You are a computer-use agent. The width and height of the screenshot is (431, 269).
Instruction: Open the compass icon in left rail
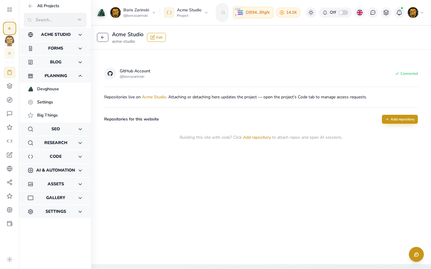(10, 100)
